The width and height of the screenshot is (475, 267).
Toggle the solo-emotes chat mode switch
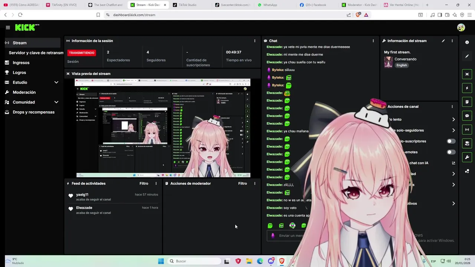coord(451,152)
